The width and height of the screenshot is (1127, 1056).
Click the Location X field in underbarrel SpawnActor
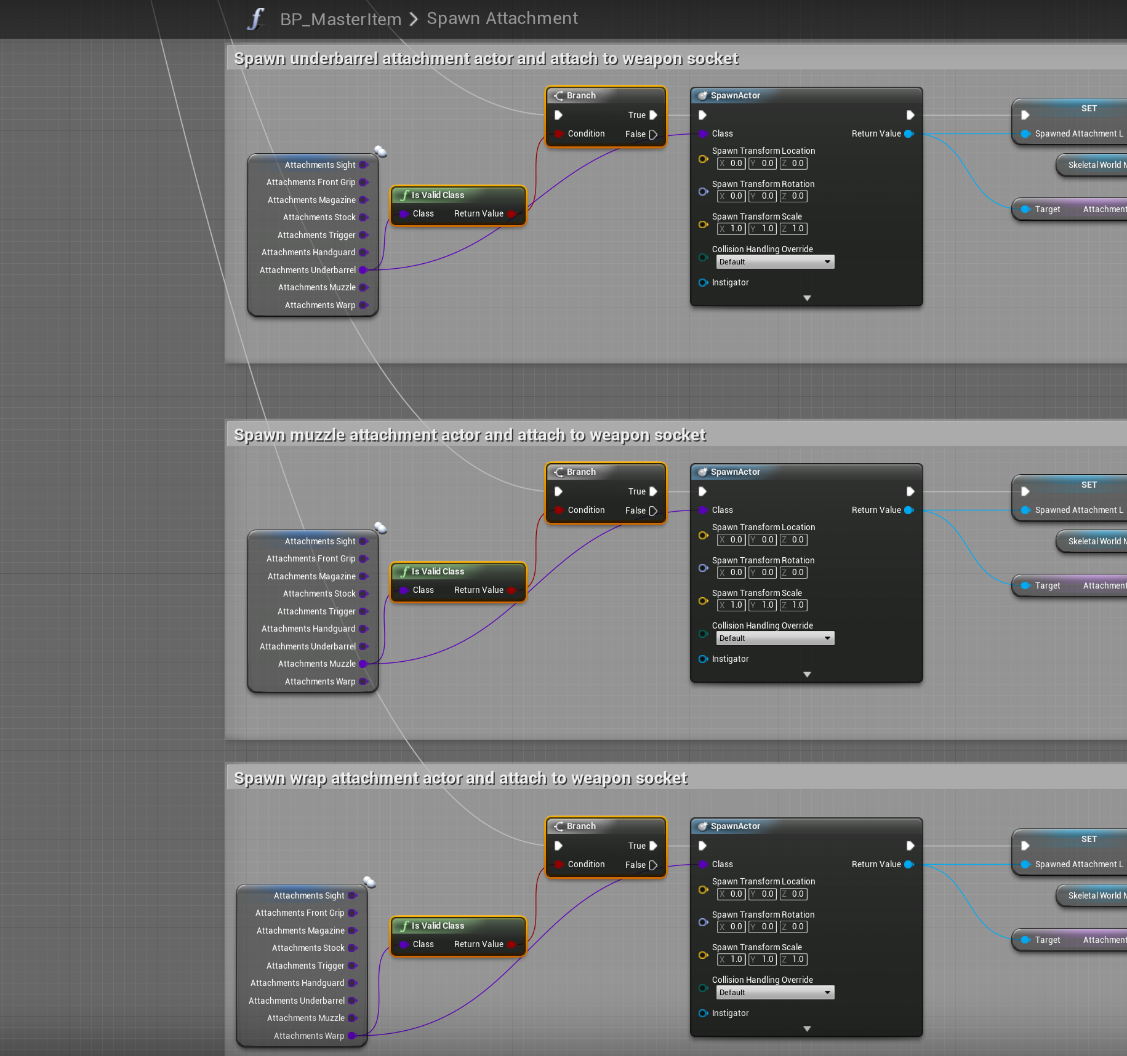point(731,164)
